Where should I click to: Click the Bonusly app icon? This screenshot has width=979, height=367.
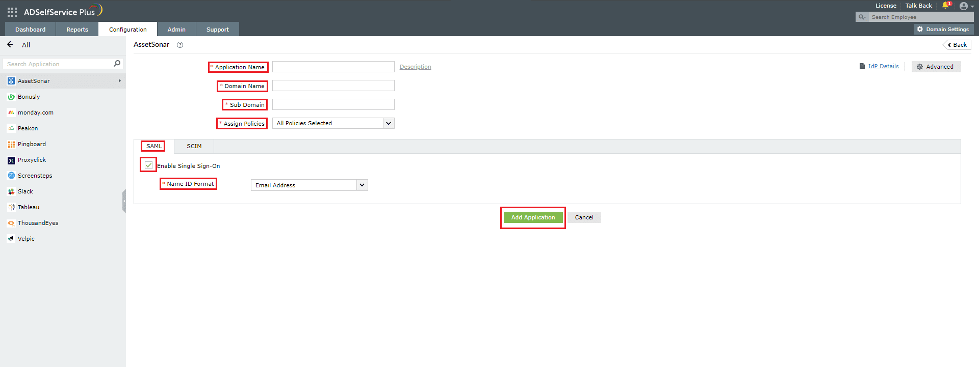point(11,97)
